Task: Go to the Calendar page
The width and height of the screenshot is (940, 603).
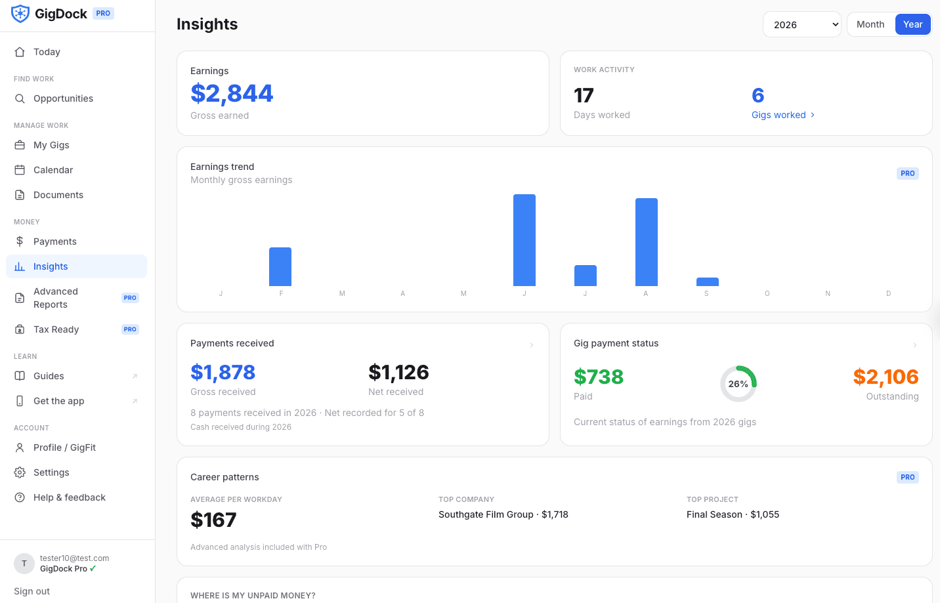Action: tap(76, 170)
